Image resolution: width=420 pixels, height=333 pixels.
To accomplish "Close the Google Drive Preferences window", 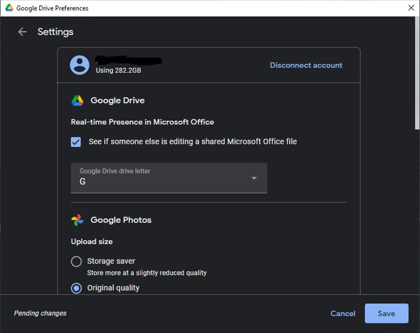I will click(x=411, y=8).
